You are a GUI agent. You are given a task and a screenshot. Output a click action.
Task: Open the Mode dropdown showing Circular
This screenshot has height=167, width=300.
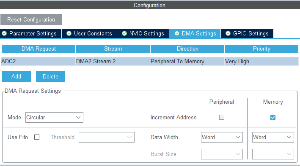[x=54, y=117]
